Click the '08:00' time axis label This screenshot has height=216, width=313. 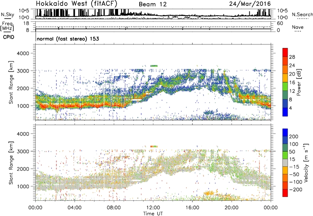(114, 208)
